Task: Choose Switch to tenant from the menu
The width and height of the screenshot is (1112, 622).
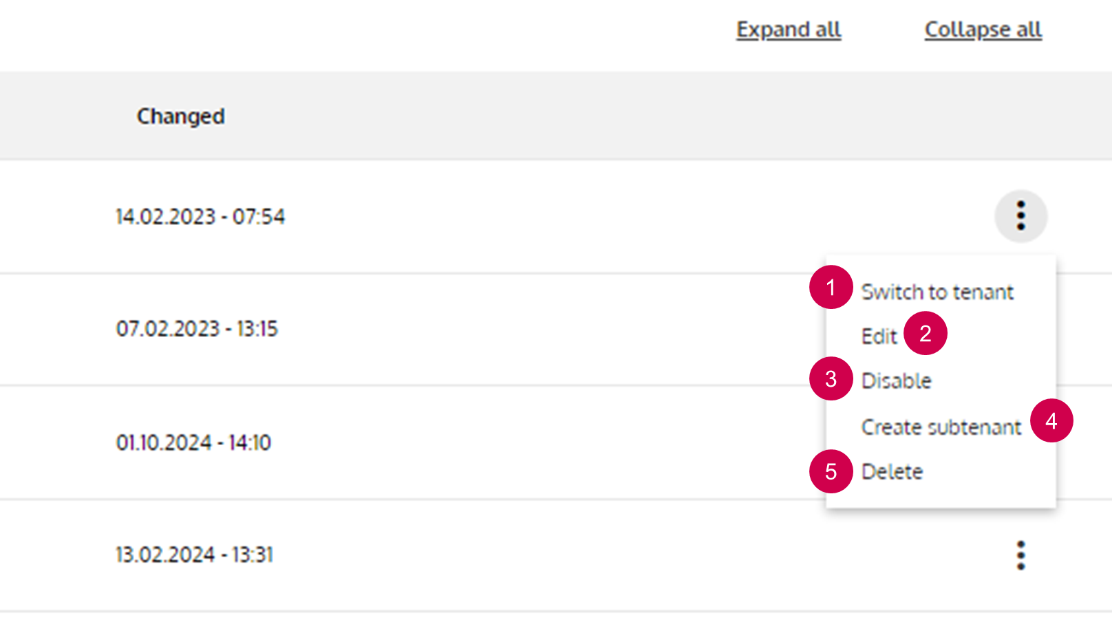Action: point(937,292)
